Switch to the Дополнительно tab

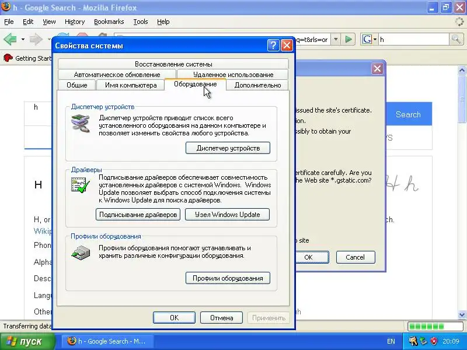tap(257, 85)
